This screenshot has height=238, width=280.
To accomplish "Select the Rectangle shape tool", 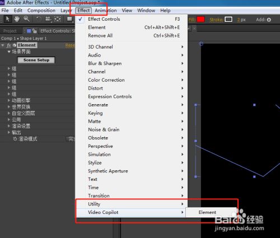I will click(x=69, y=19).
